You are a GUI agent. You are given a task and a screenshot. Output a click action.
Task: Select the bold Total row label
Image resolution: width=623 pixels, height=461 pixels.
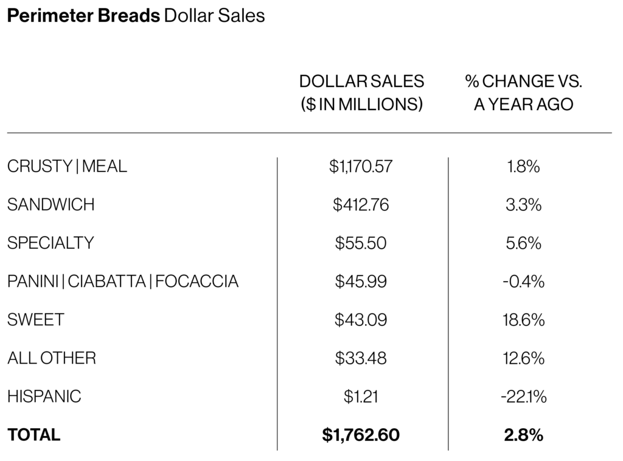point(34,435)
